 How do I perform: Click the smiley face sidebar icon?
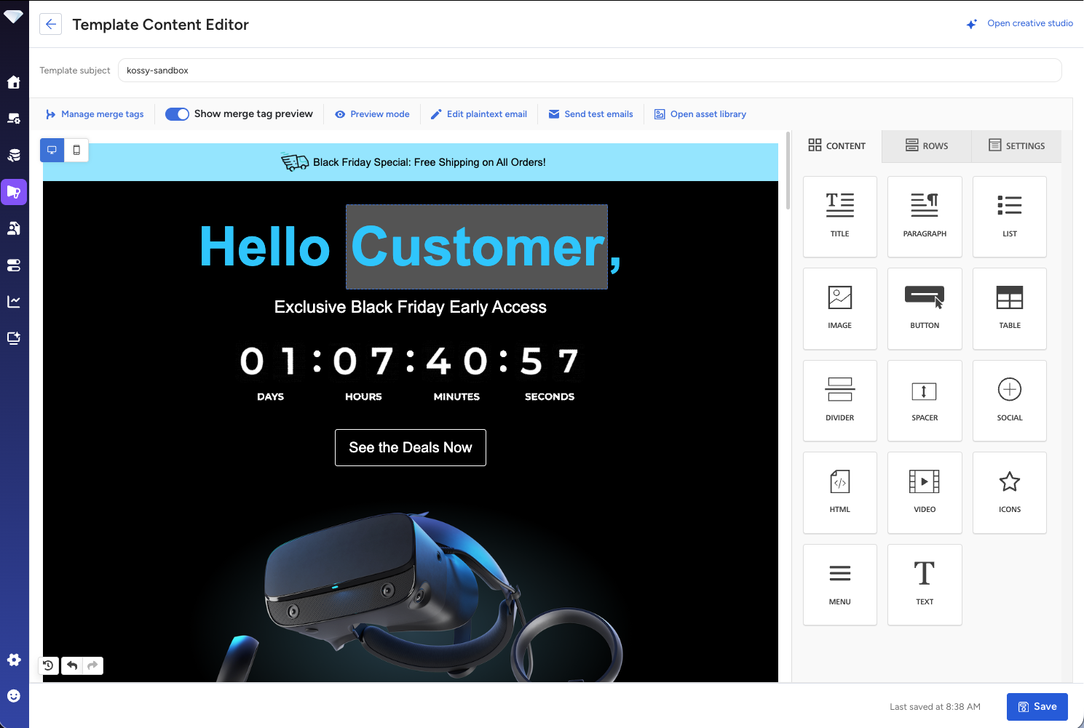pyautogui.click(x=14, y=696)
